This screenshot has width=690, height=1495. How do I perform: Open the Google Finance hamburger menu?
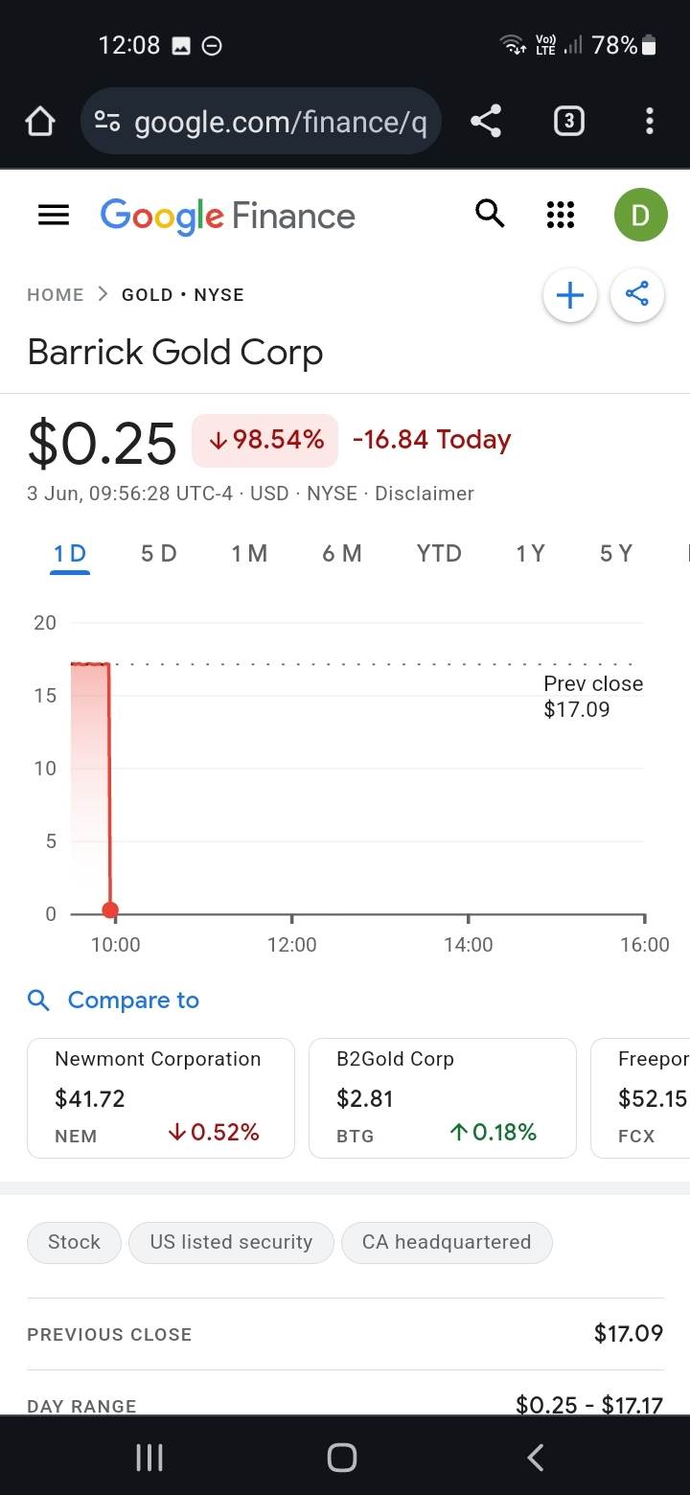tap(54, 216)
